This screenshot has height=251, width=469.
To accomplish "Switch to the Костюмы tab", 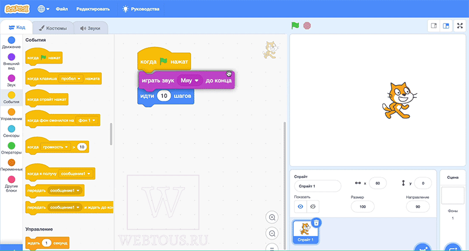I will pyautogui.click(x=53, y=28).
